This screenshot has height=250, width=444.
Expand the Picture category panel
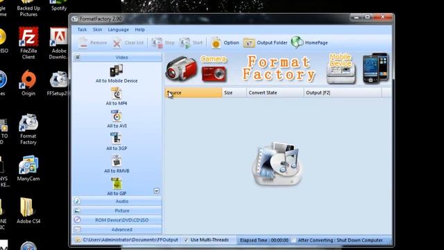[117, 210]
